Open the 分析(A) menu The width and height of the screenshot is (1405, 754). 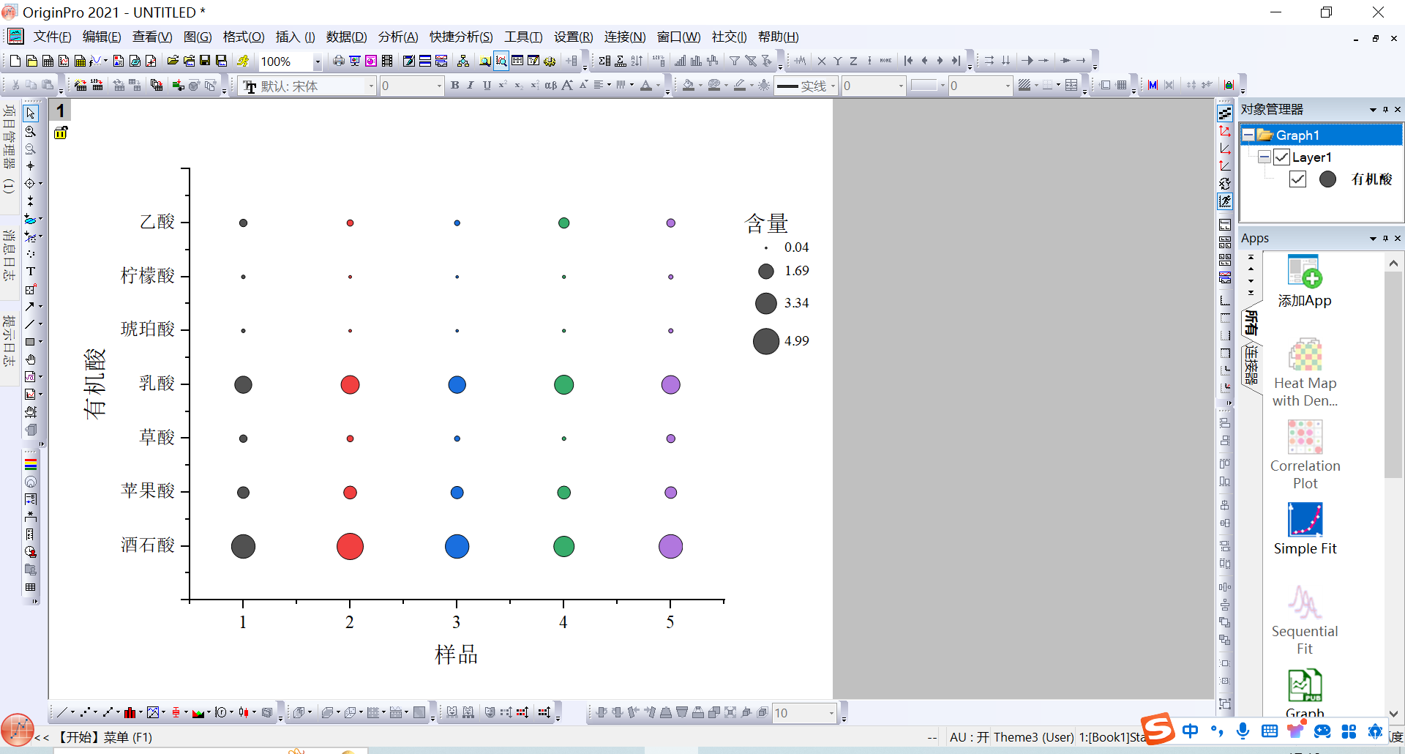(x=397, y=37)
